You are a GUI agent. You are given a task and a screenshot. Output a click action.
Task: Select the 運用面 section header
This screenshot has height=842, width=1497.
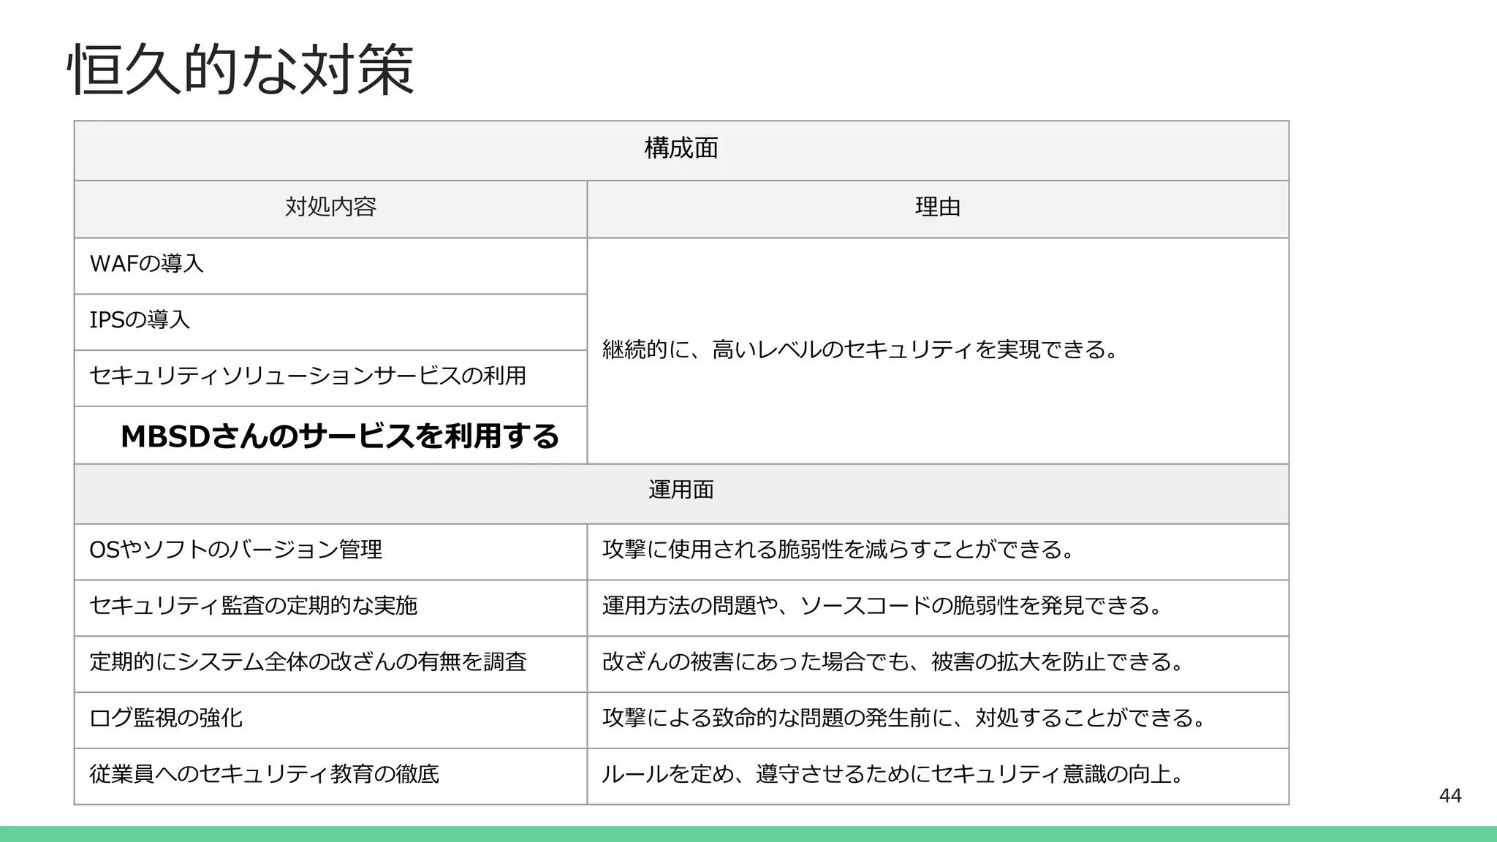pyautogui.click(x=681, y=493)
